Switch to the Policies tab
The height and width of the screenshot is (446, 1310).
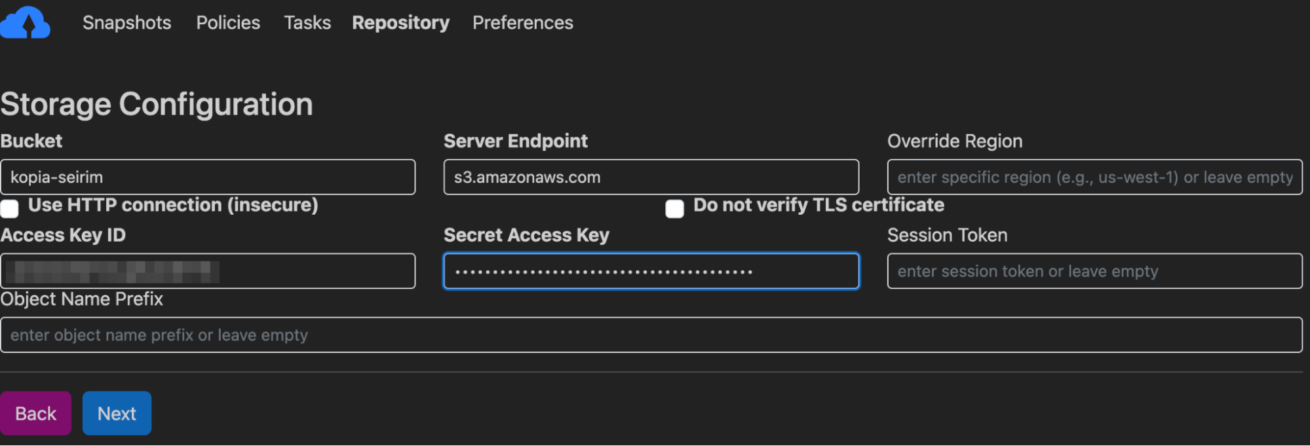point(228,23)
